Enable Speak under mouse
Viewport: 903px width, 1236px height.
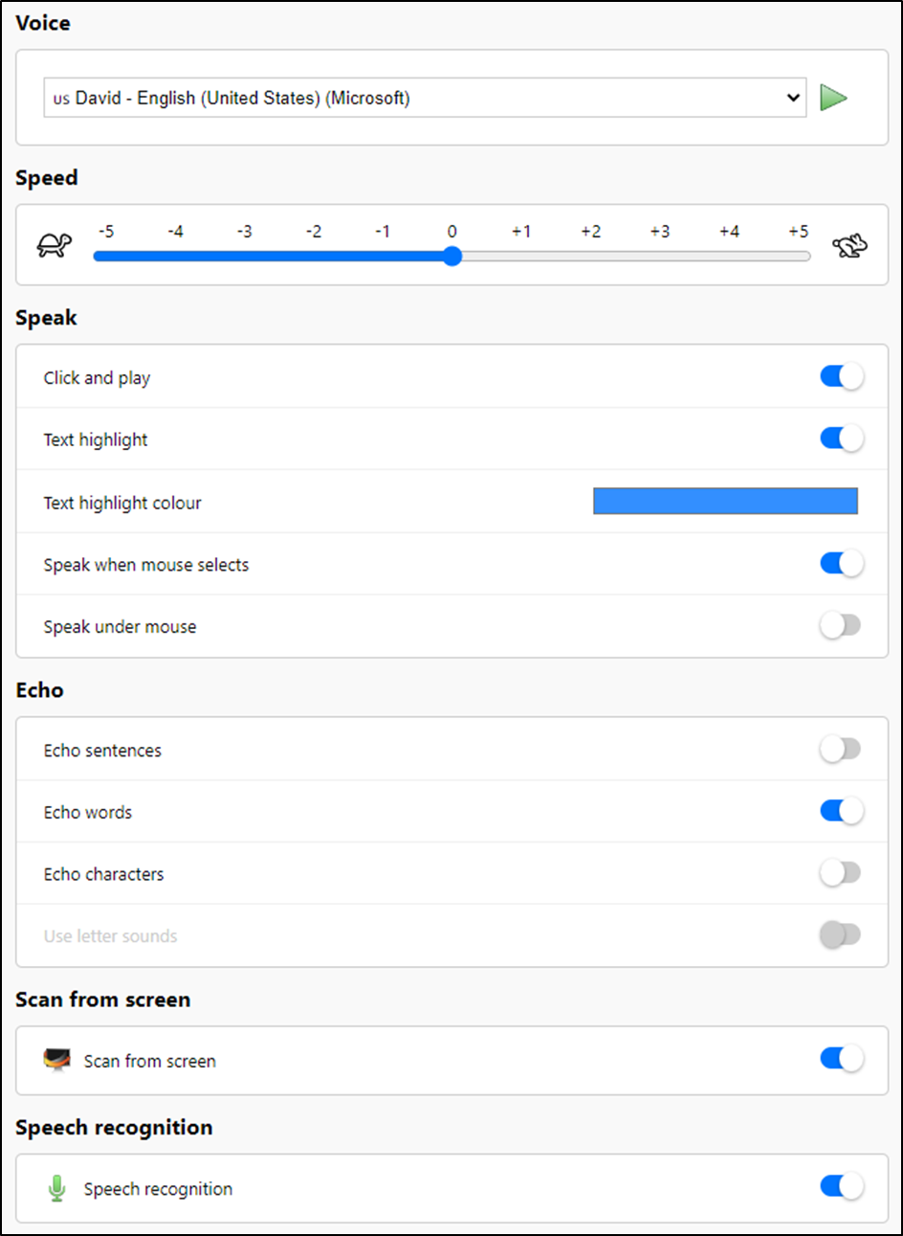pos(841,625)
